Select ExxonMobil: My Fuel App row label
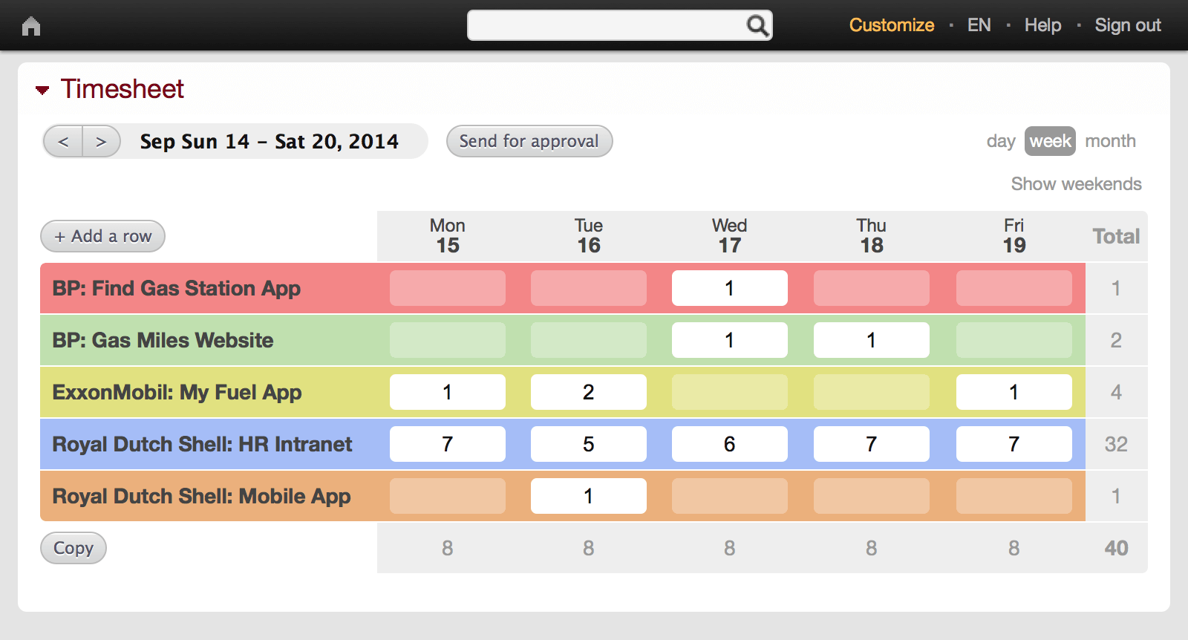 click(177, 392)
